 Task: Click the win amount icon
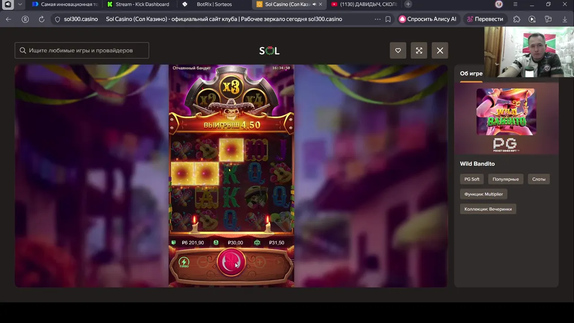click(x=257, y=243)
